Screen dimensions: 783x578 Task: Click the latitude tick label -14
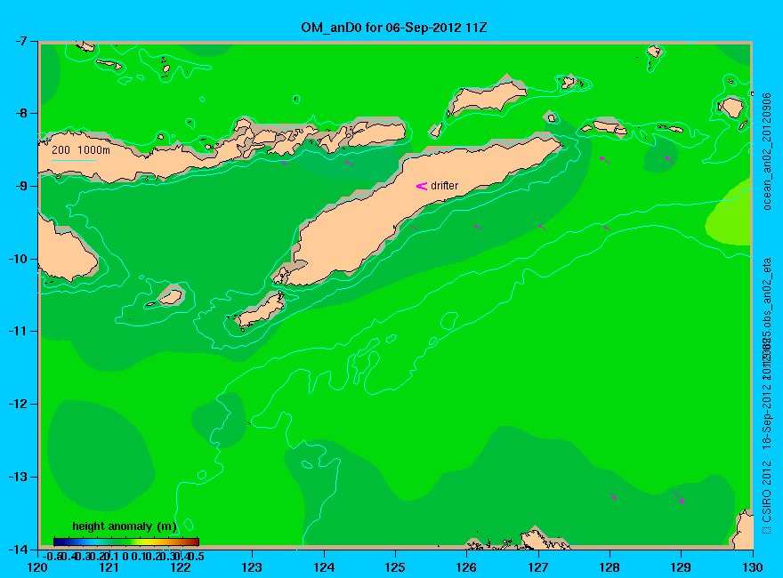(x=20, y=549)
